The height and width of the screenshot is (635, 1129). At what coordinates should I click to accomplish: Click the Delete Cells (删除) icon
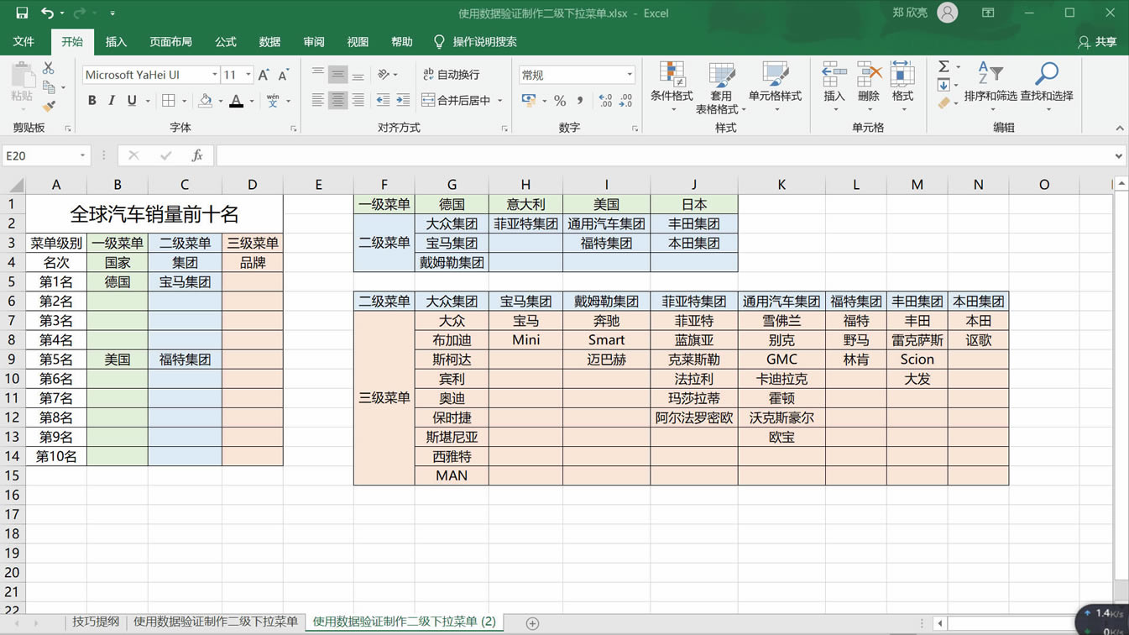pyautogui.click(x=868, y=82)
